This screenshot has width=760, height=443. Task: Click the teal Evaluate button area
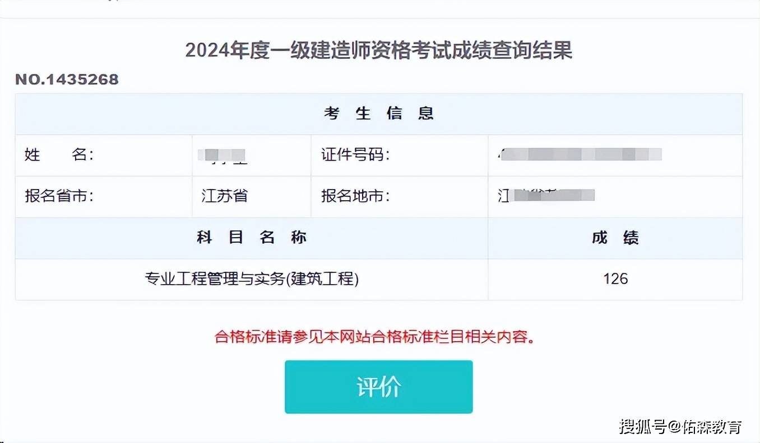378,387
